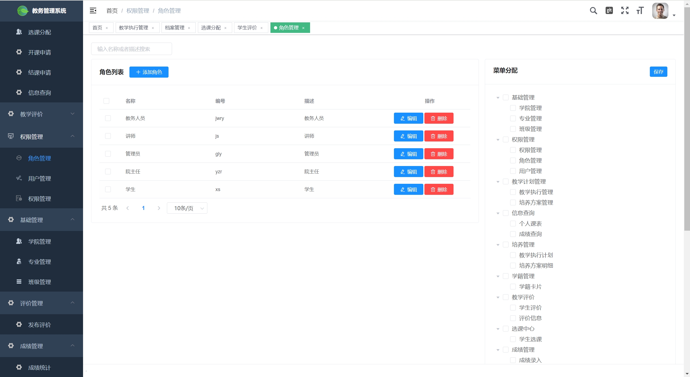
Task: Collapse sidebar with hamburger icon
Action: pyautogui.click(x=93, y=11)
